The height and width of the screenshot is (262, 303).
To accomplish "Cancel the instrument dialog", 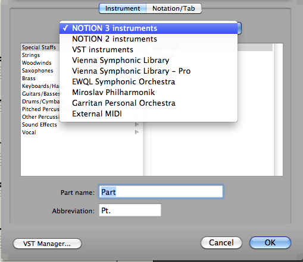I will click(221, 242).
